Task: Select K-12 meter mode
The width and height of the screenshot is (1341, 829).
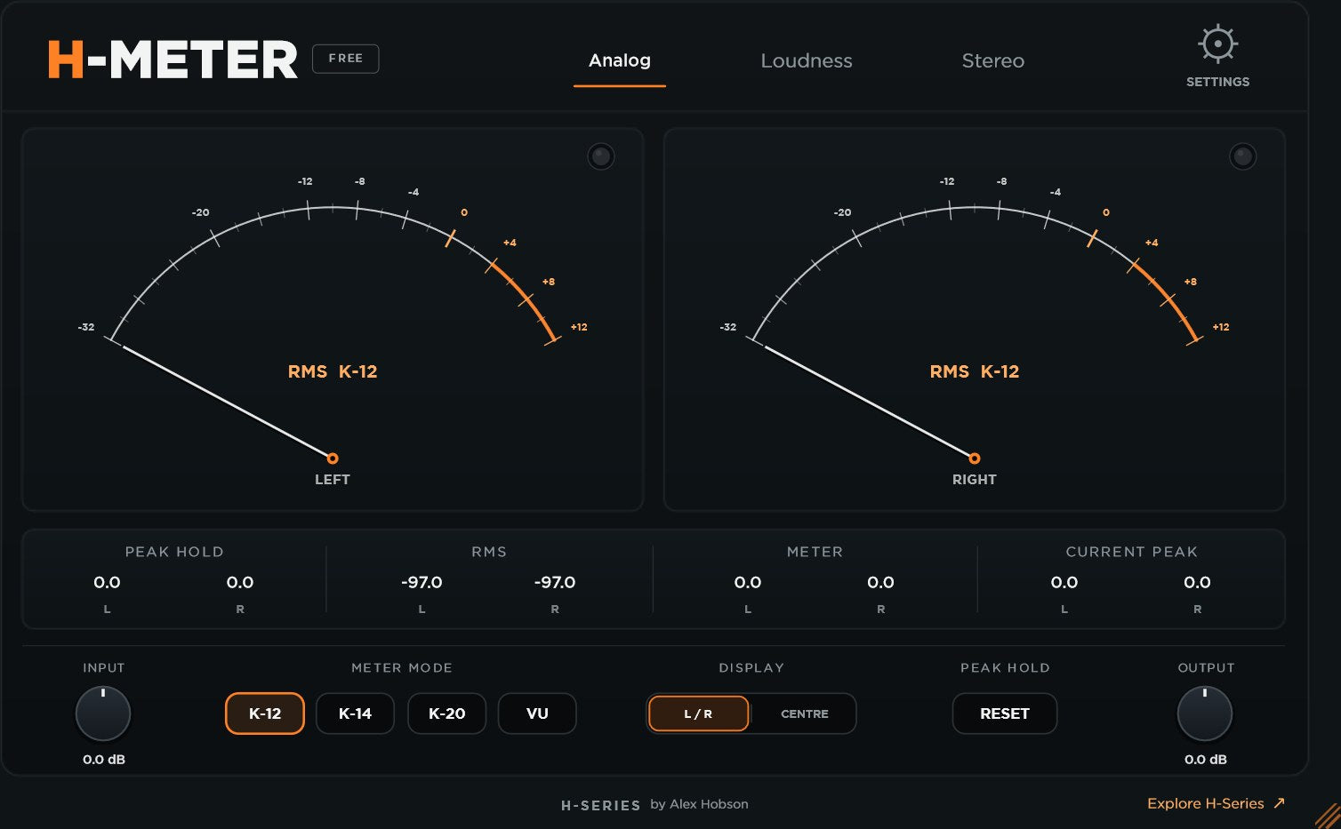Action: [x=265, y=713]
